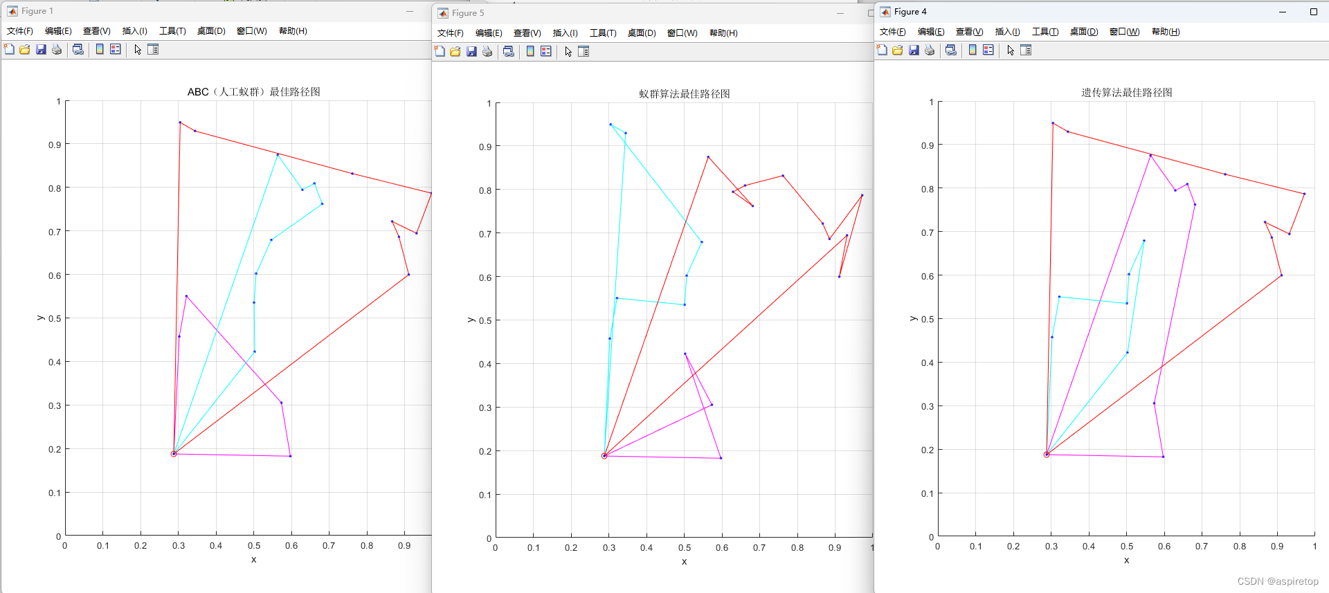Open 插入(I) menu in Figure 4
Screen dimensions: 1329x593
[1008, 32]
